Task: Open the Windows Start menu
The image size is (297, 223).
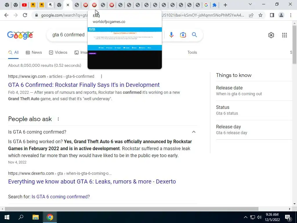Action: coord(7,217)
